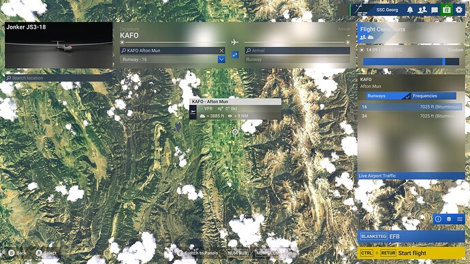Open the Flight Conditions panel header
This screenshot has width=470, height=264.
[411, 33]
